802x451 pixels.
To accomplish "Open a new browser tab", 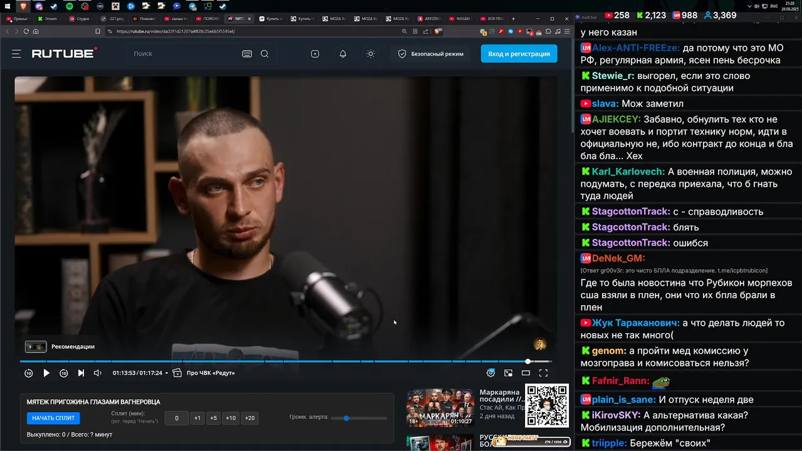I will [x=513, y=19].
